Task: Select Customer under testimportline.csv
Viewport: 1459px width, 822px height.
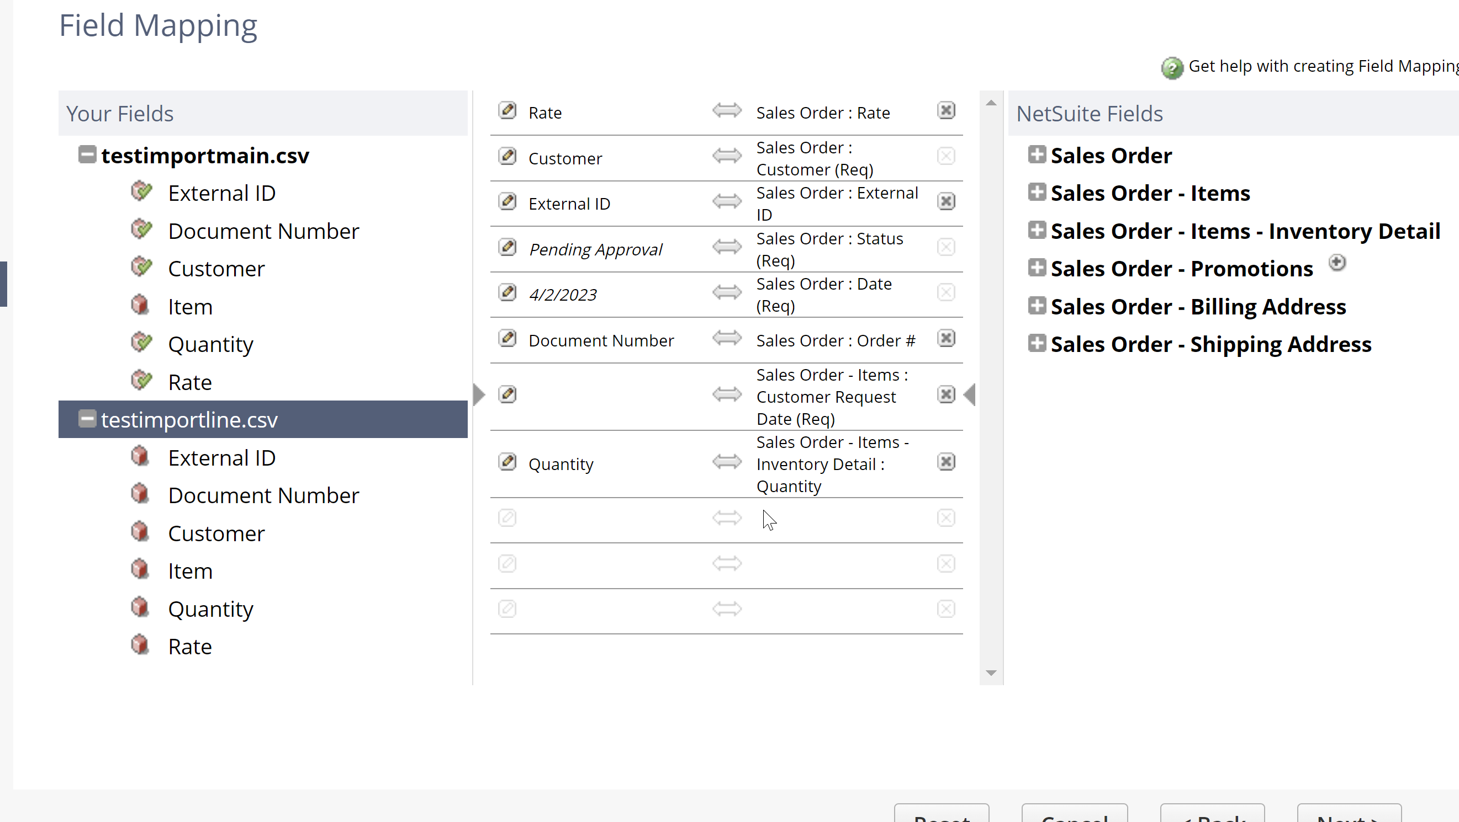Action: pyautogui.click(x=216, y=533)
